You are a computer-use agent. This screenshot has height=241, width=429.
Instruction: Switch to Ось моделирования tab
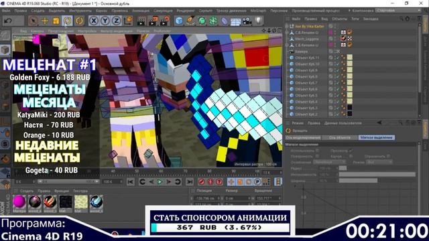pyautogui.click(x=303, y=137)
